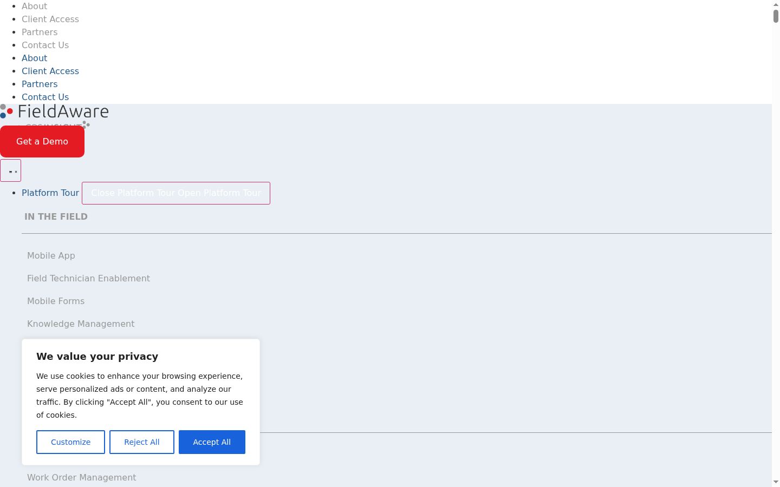Select the gray Contact Us menu item
Screen dimensions: 780x487
[45, 45]
